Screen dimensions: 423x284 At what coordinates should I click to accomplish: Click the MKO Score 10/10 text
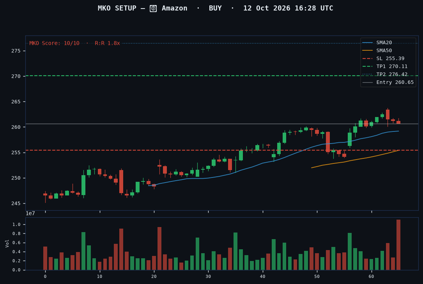pyautogui.click(x=54, y=43)
